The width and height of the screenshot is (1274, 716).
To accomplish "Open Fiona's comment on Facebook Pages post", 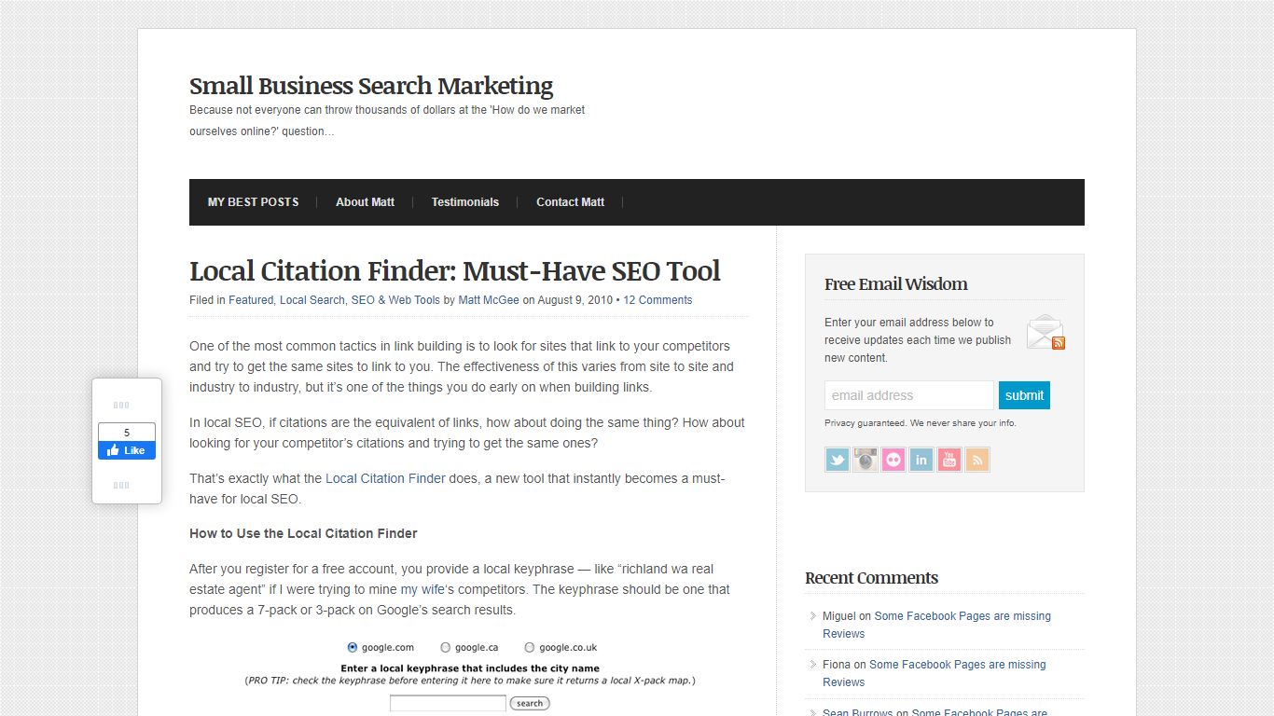I will tap(935, 673).
